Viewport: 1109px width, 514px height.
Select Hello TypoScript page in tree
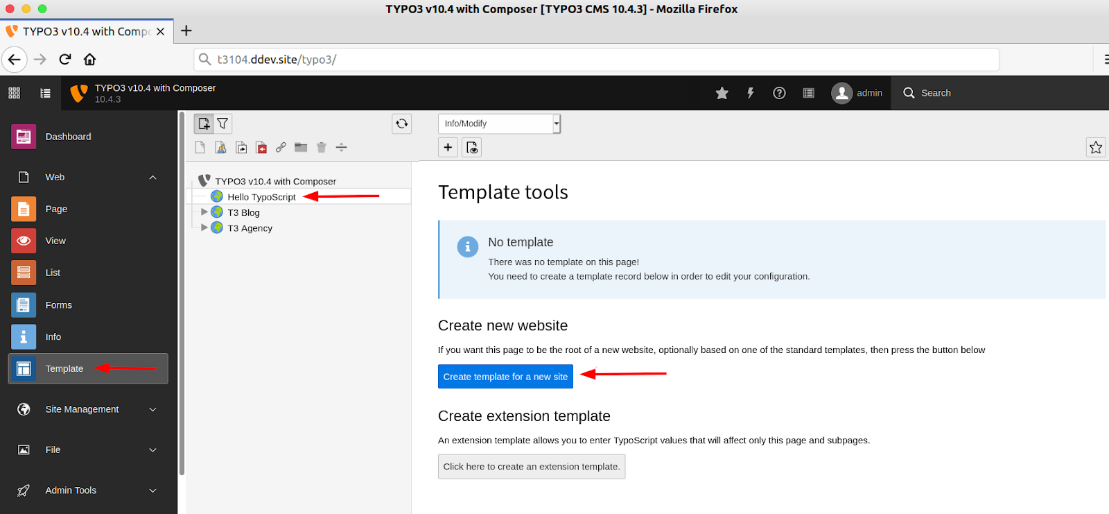pyautogui.click(x=261, y=197)
